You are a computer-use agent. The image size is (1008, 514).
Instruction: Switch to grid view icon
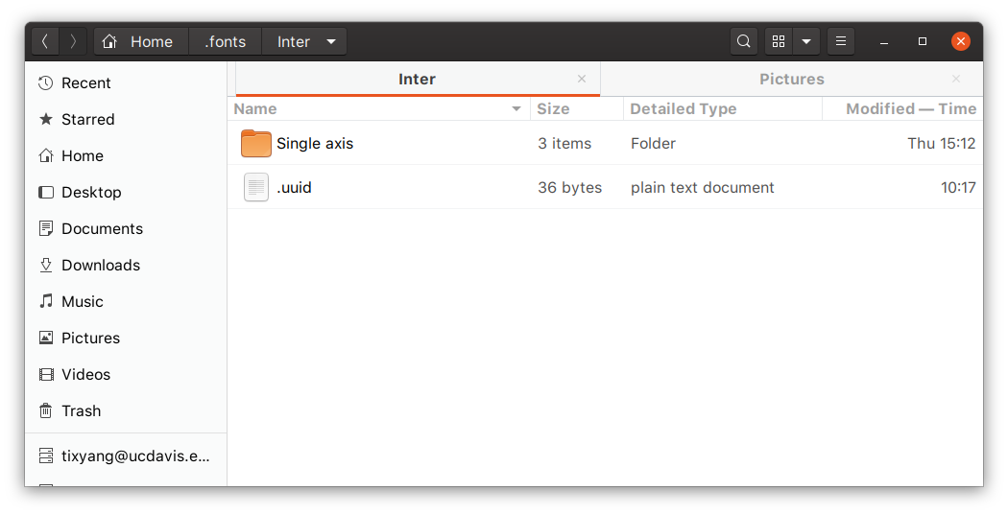(779, 42)
